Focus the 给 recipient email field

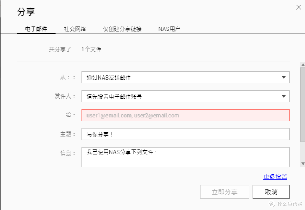click(x=185, y=115)
